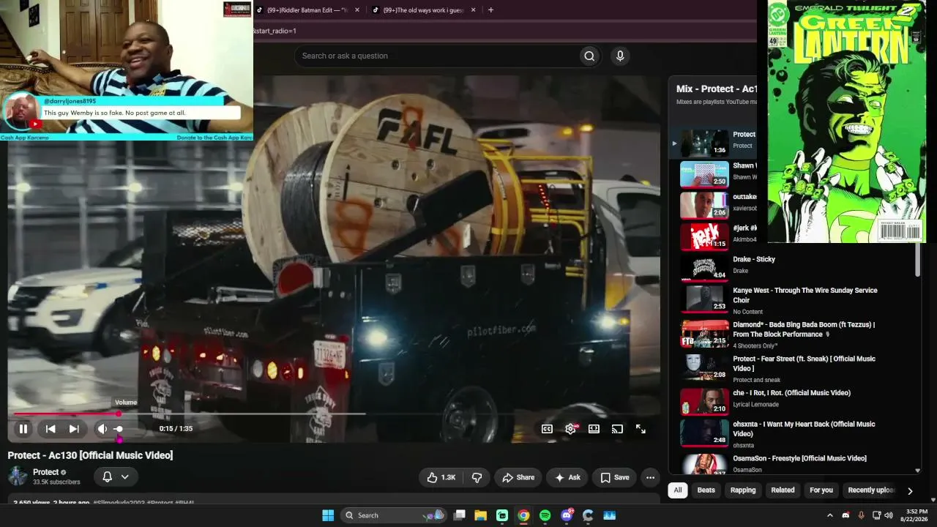The width and height of the screenshot is (937, 527).
Task: Play 'che - I Rot, I Rot' video
Action: 791,393
